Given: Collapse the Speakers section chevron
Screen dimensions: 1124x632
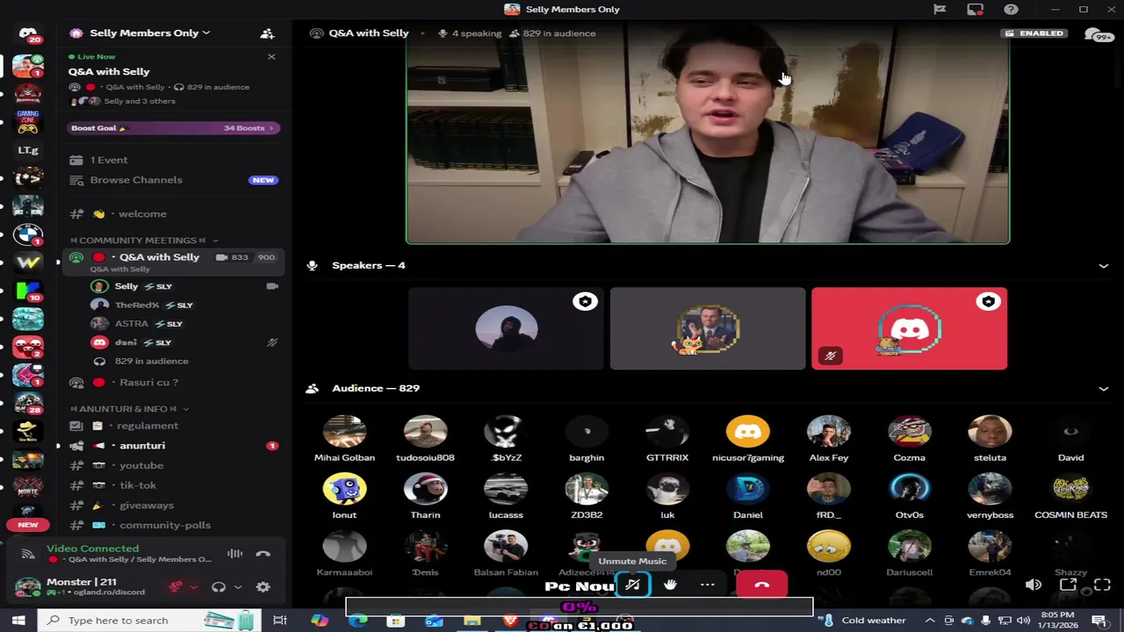Looking at the screenshot, I should point(1104,265).
